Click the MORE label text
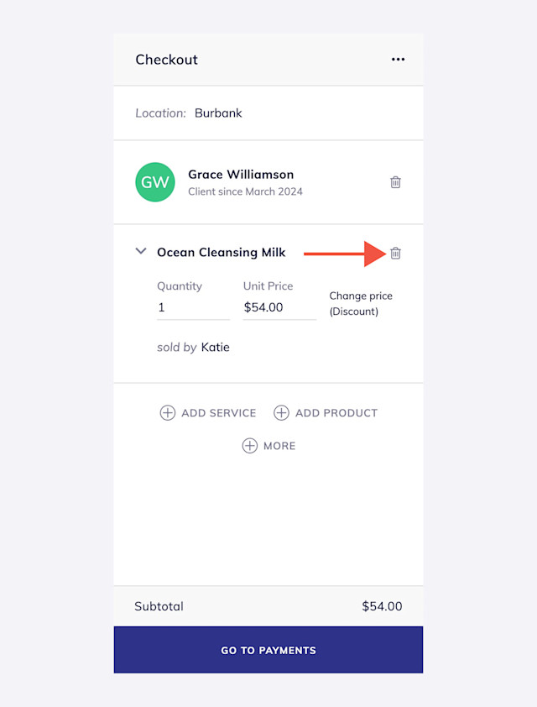 pos(279,446)
